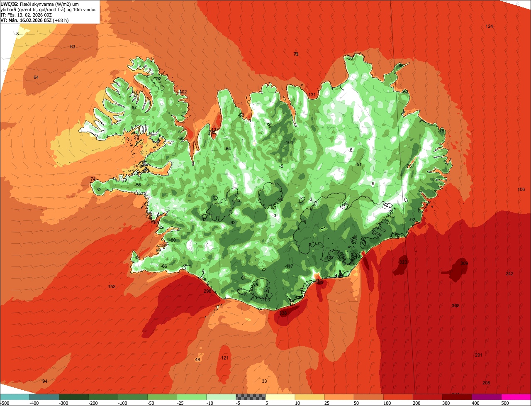Select the light teal legend swatch at -500
Screen dimensions: 531x406
(x=15, y=397)
